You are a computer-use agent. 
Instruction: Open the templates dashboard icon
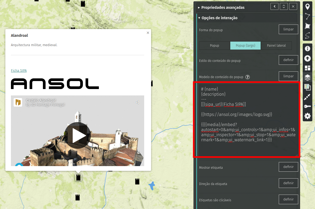307,68
